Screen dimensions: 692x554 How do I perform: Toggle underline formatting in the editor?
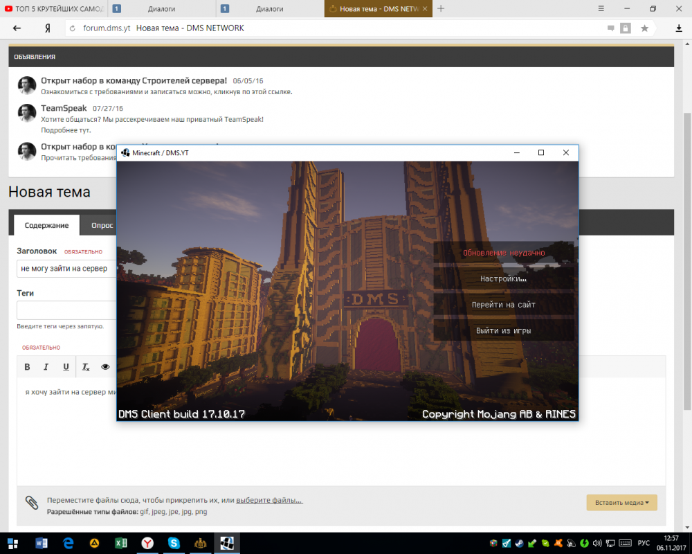(66, 367)
